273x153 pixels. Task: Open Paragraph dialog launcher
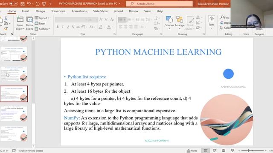coord(161,34)
